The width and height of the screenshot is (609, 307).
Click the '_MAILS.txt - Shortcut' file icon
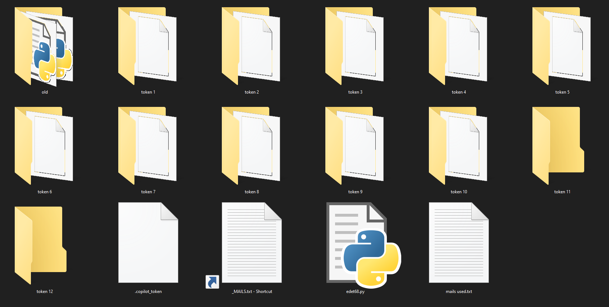252,243
